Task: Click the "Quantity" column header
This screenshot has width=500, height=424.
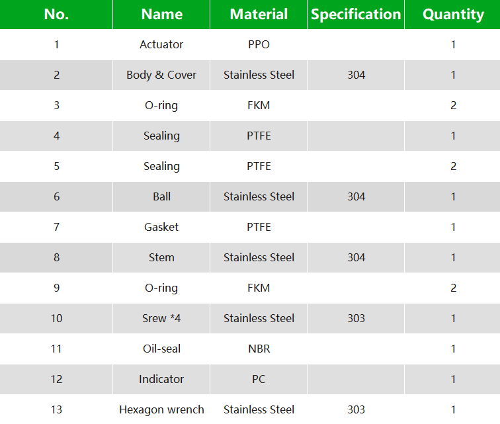Action: click(x=453, y=15)
